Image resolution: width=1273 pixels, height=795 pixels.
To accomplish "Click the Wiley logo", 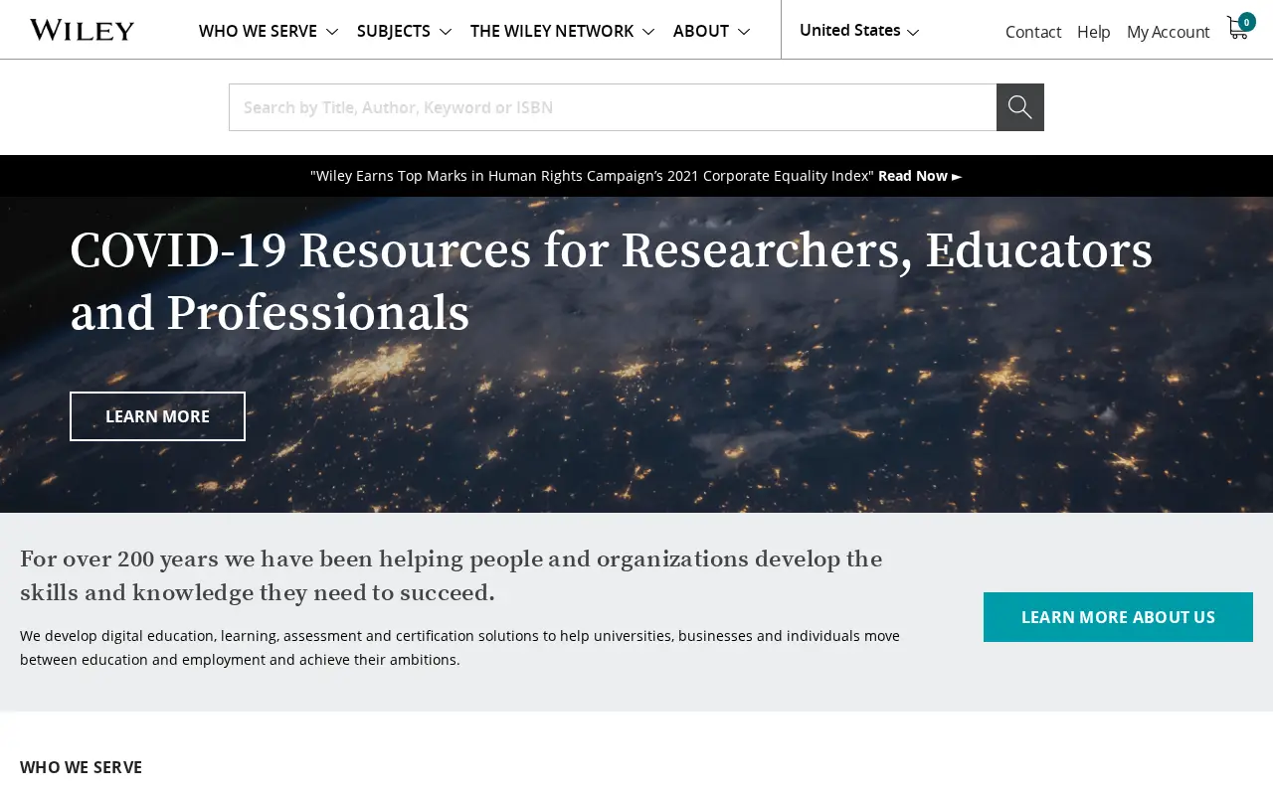I will tap(82, 30).
